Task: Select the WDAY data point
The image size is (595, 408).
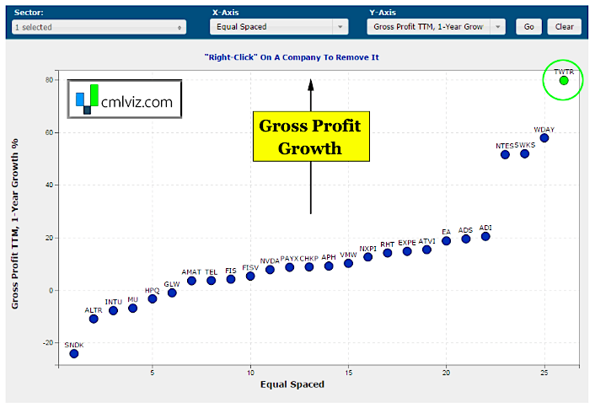Action: 544,138
